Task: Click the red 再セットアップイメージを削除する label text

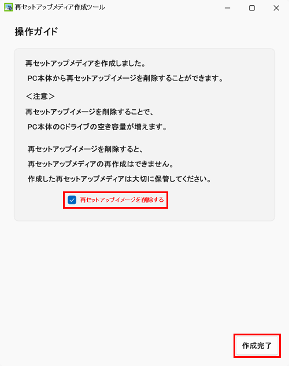Action: tap(122, 200)
